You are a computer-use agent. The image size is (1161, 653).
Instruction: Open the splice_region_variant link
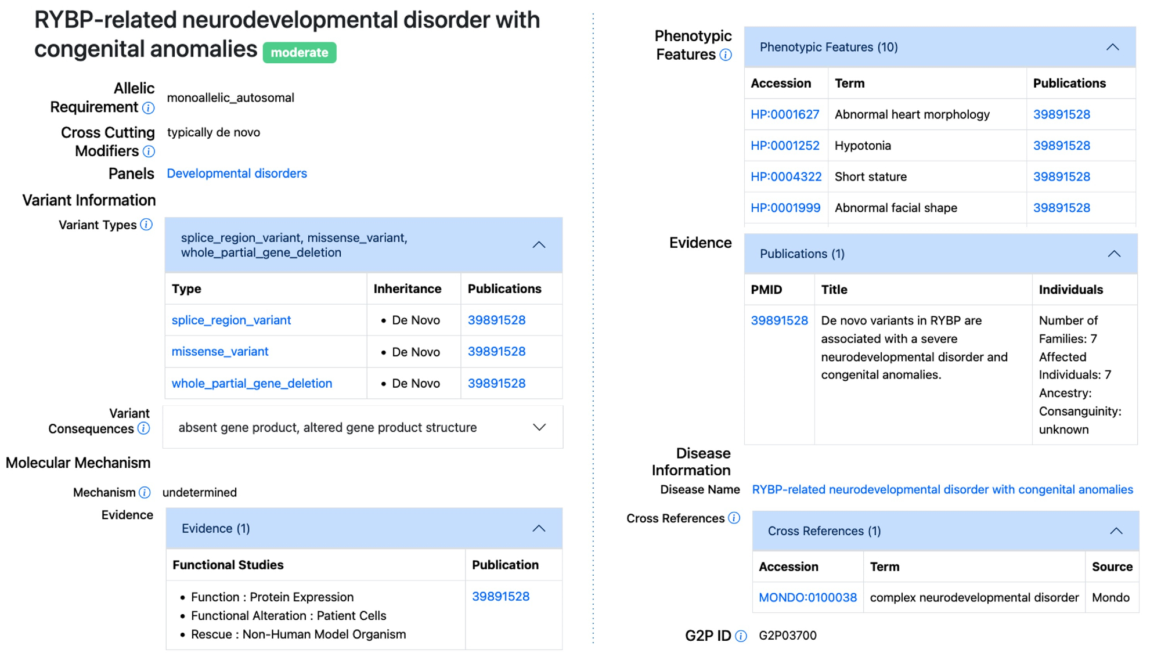[x=231, y=320]
